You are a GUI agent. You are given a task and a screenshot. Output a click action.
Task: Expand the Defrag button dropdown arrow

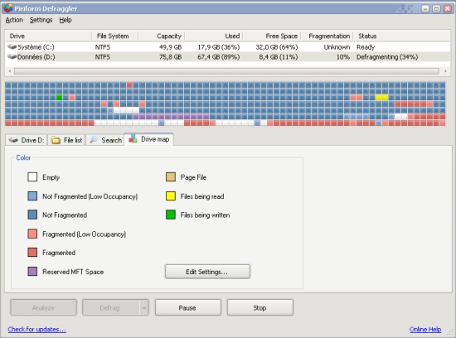tap(144, 308)
